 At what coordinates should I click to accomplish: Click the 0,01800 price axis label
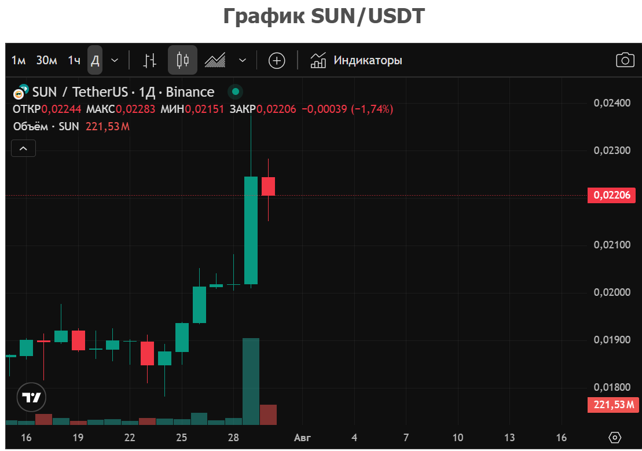pos(612,387)
